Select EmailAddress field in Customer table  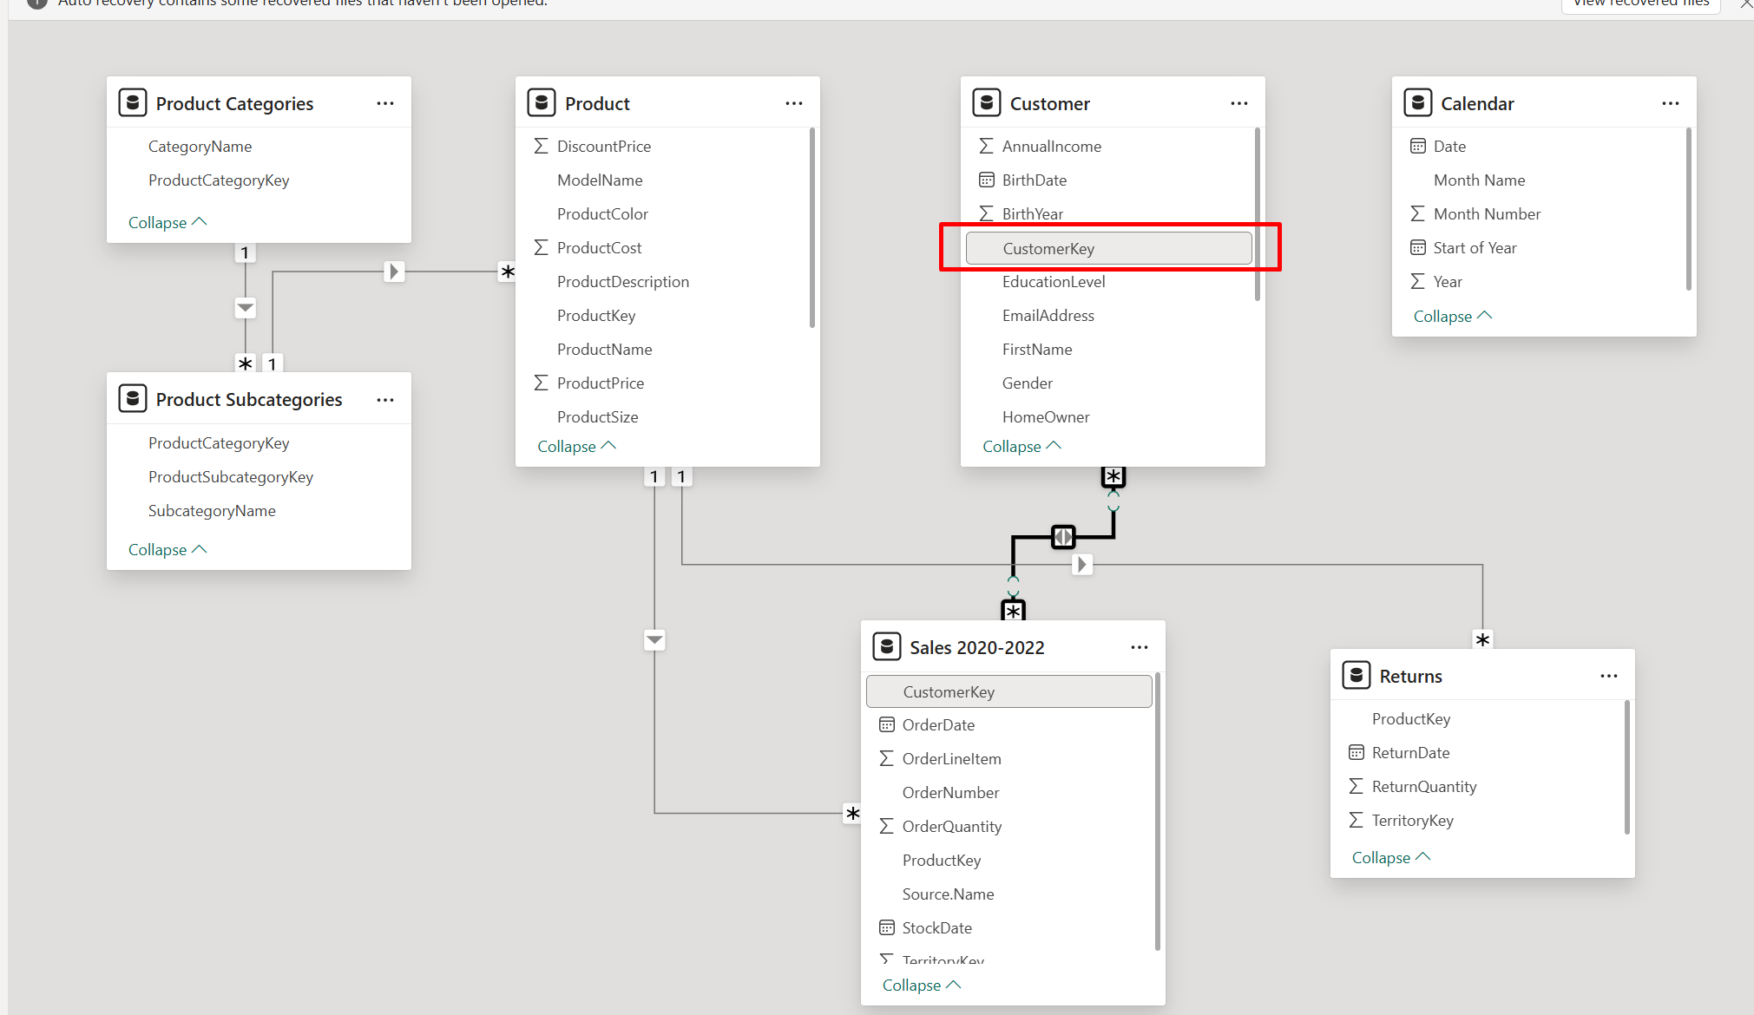click(x=1048, y=316)
